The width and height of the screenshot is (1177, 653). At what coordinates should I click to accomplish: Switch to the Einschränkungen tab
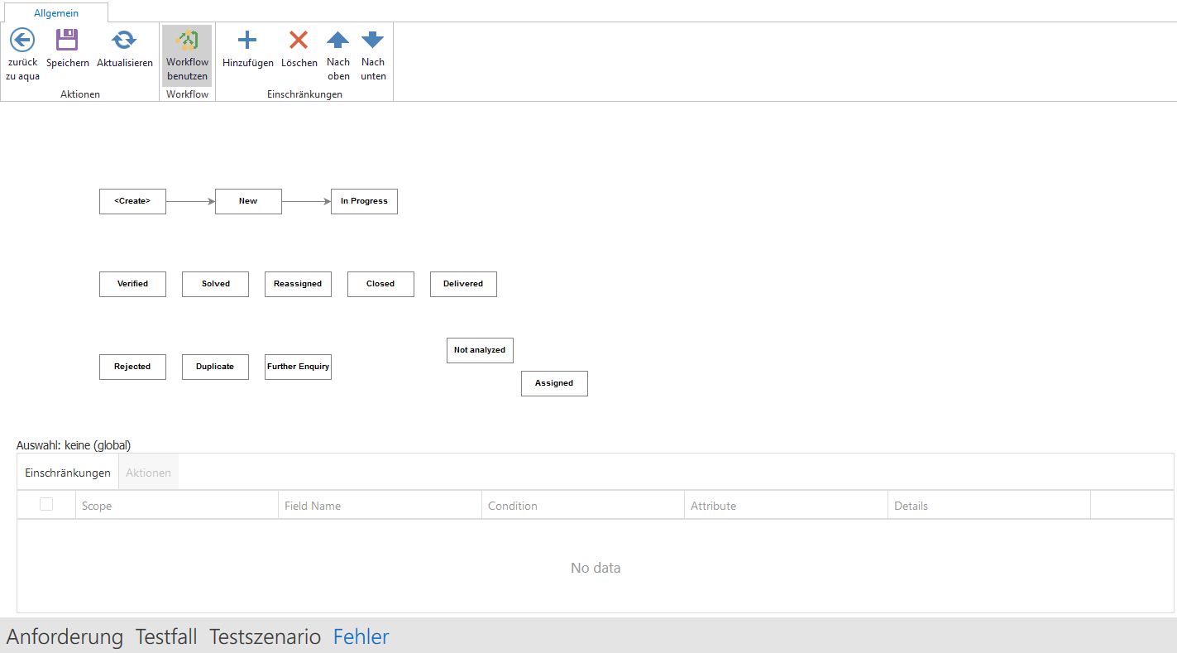[x=68, y=473]
